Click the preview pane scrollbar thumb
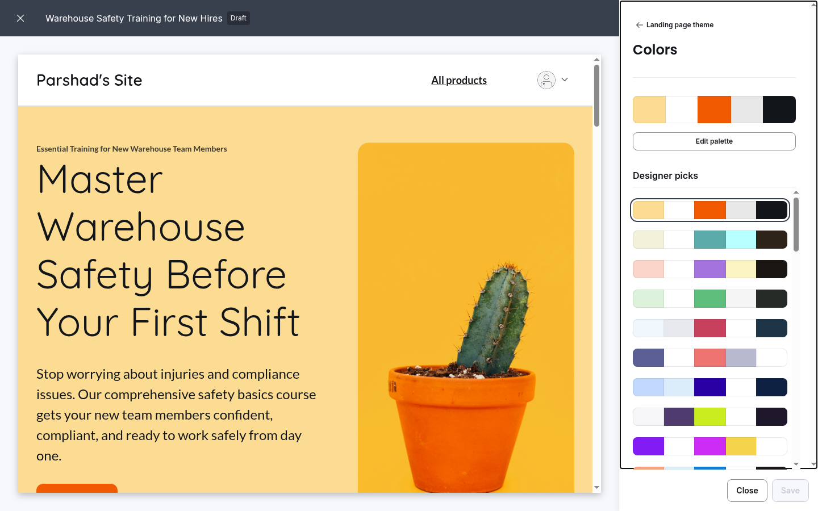The height and width of the screenshot is (511, 818). coord(596,95)
